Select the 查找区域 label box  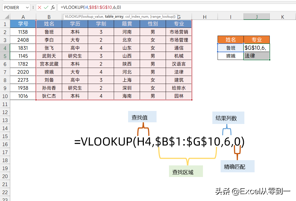(186, 171)
